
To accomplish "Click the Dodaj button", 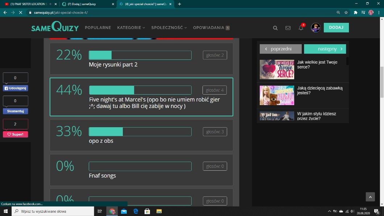I will click(336, 28).
